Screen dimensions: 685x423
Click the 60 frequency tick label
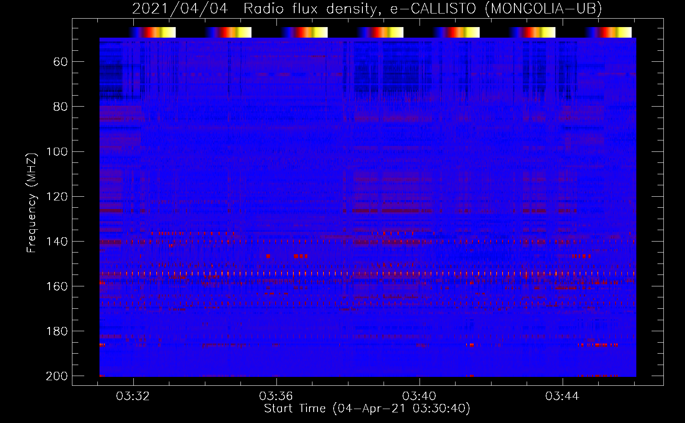pyautogui.click(x=61, y=62)
